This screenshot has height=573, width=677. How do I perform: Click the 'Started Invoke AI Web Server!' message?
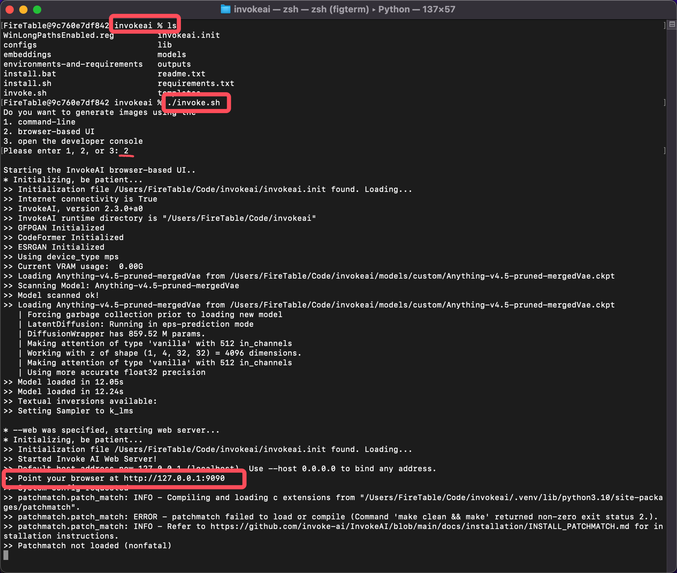(x=87, y=459)
